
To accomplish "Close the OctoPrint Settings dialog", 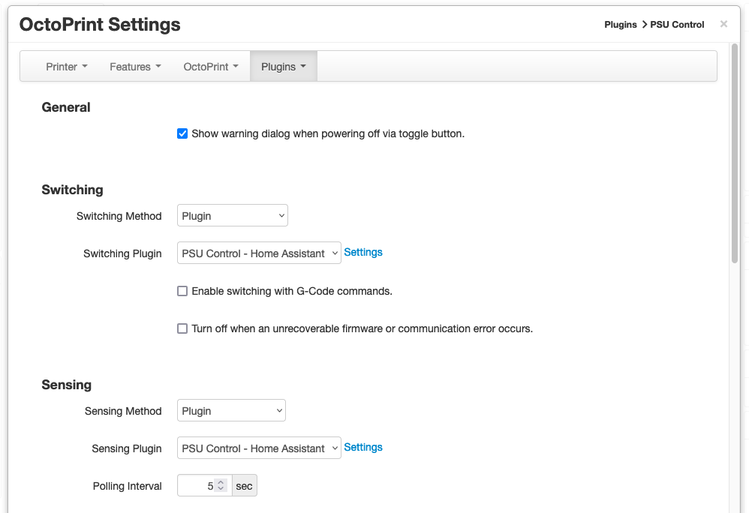I will click(723, 24).
